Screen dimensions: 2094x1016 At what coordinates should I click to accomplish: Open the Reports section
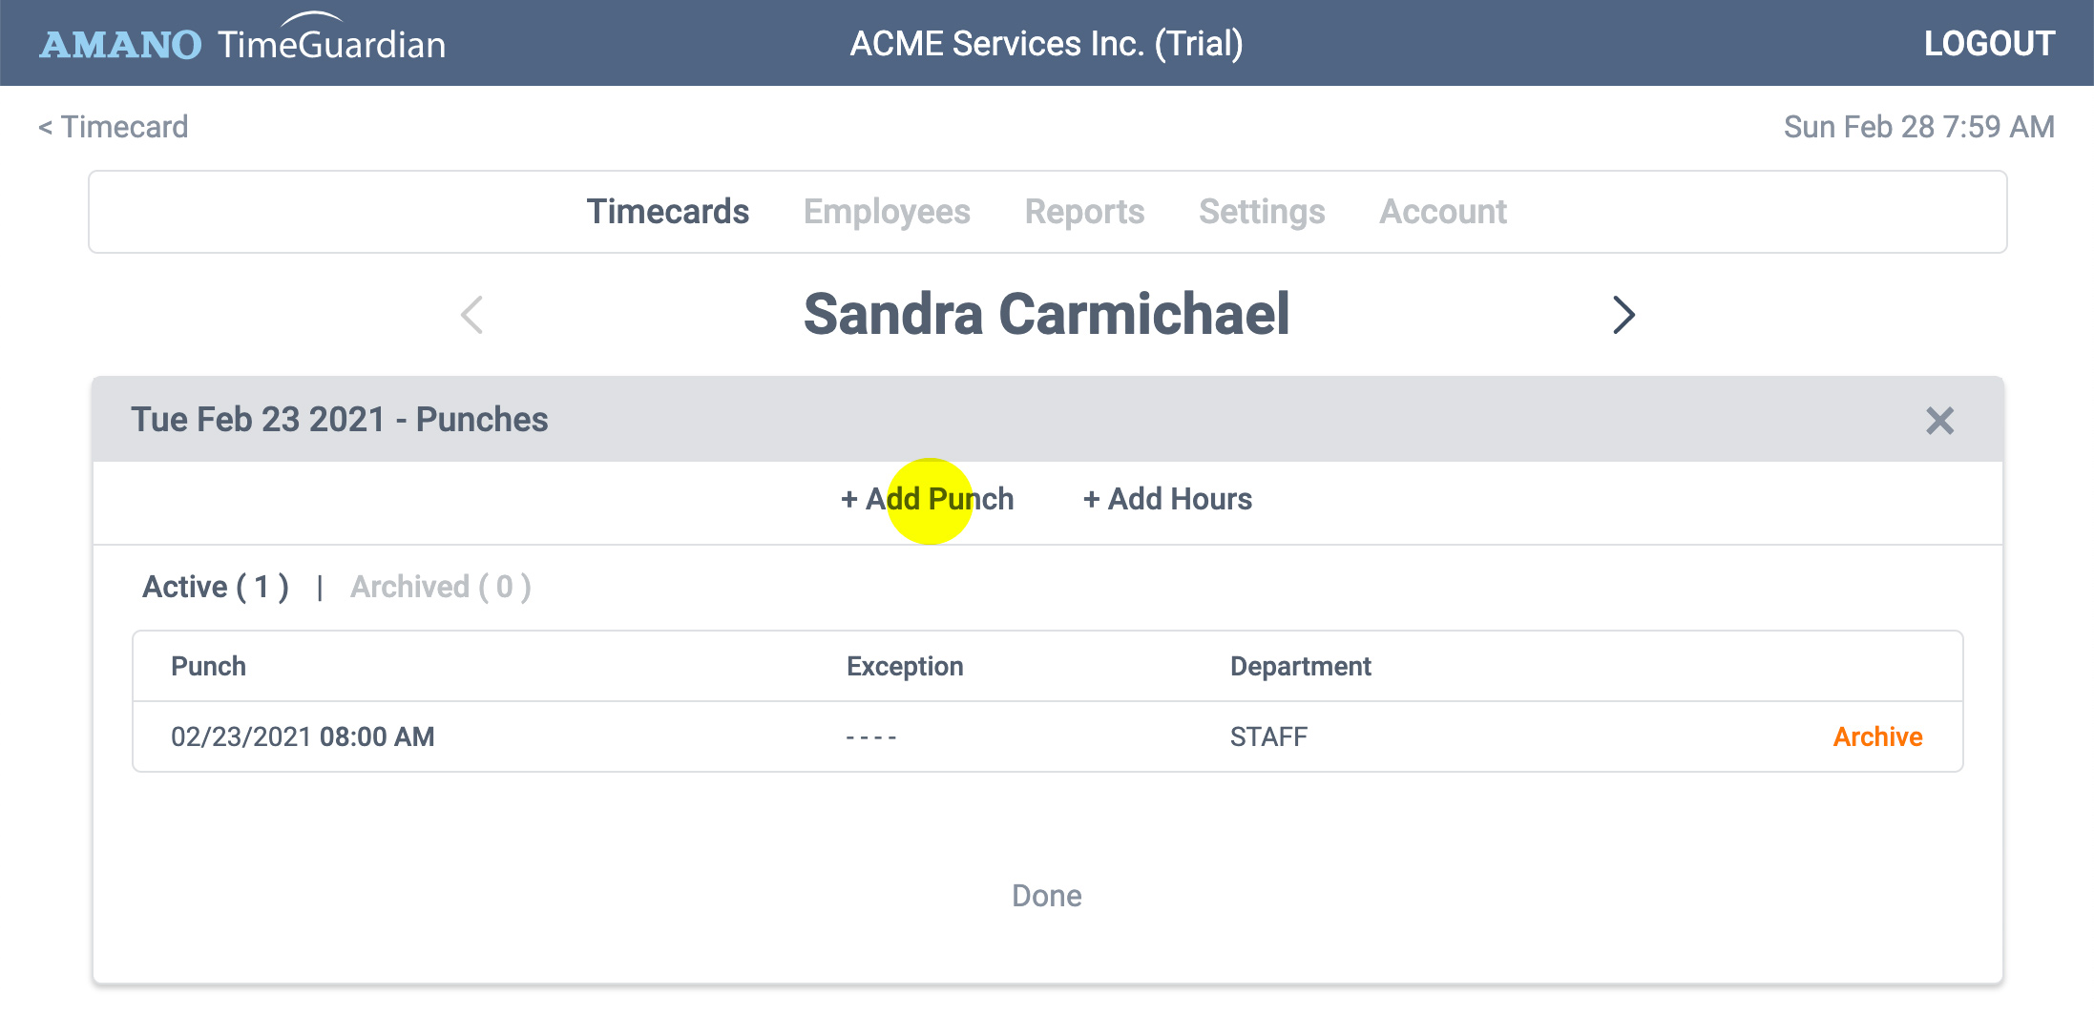pos(1084,212)
